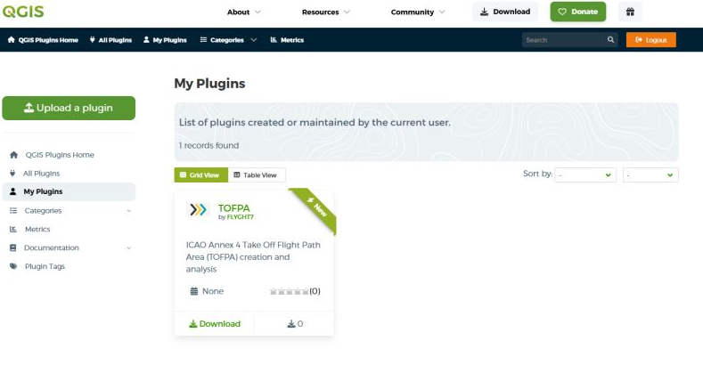Image resolution: width=703 pixels, height=365 pixels.
Task: Click the Logout button
Action: (x=651, y=40)
